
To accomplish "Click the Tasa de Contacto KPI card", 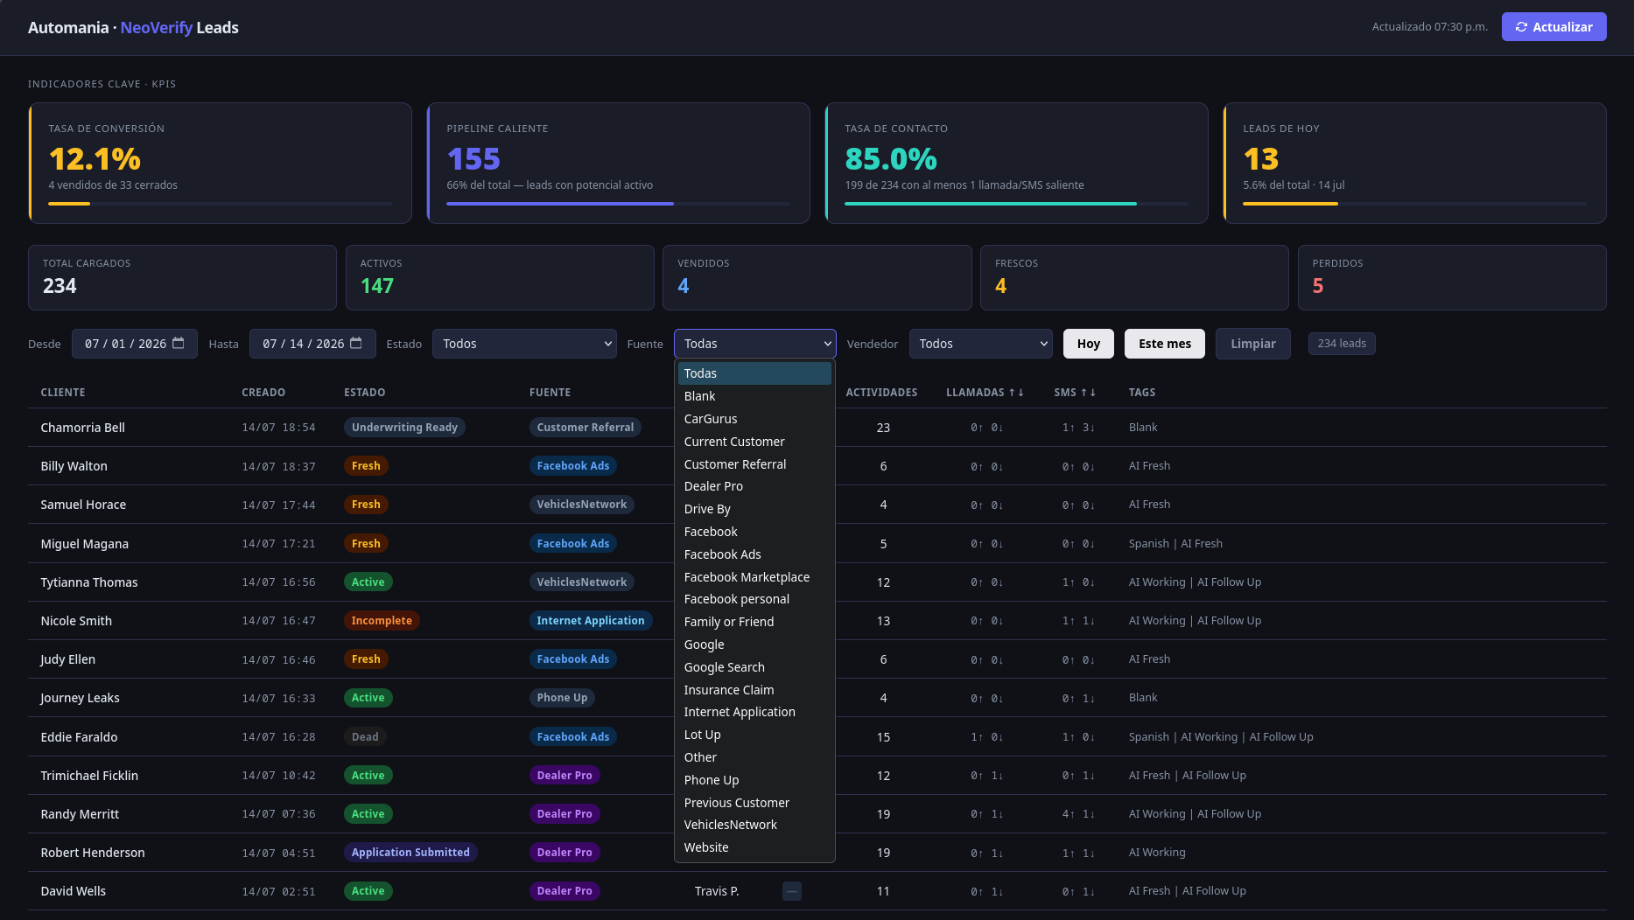I will 1017,164.
